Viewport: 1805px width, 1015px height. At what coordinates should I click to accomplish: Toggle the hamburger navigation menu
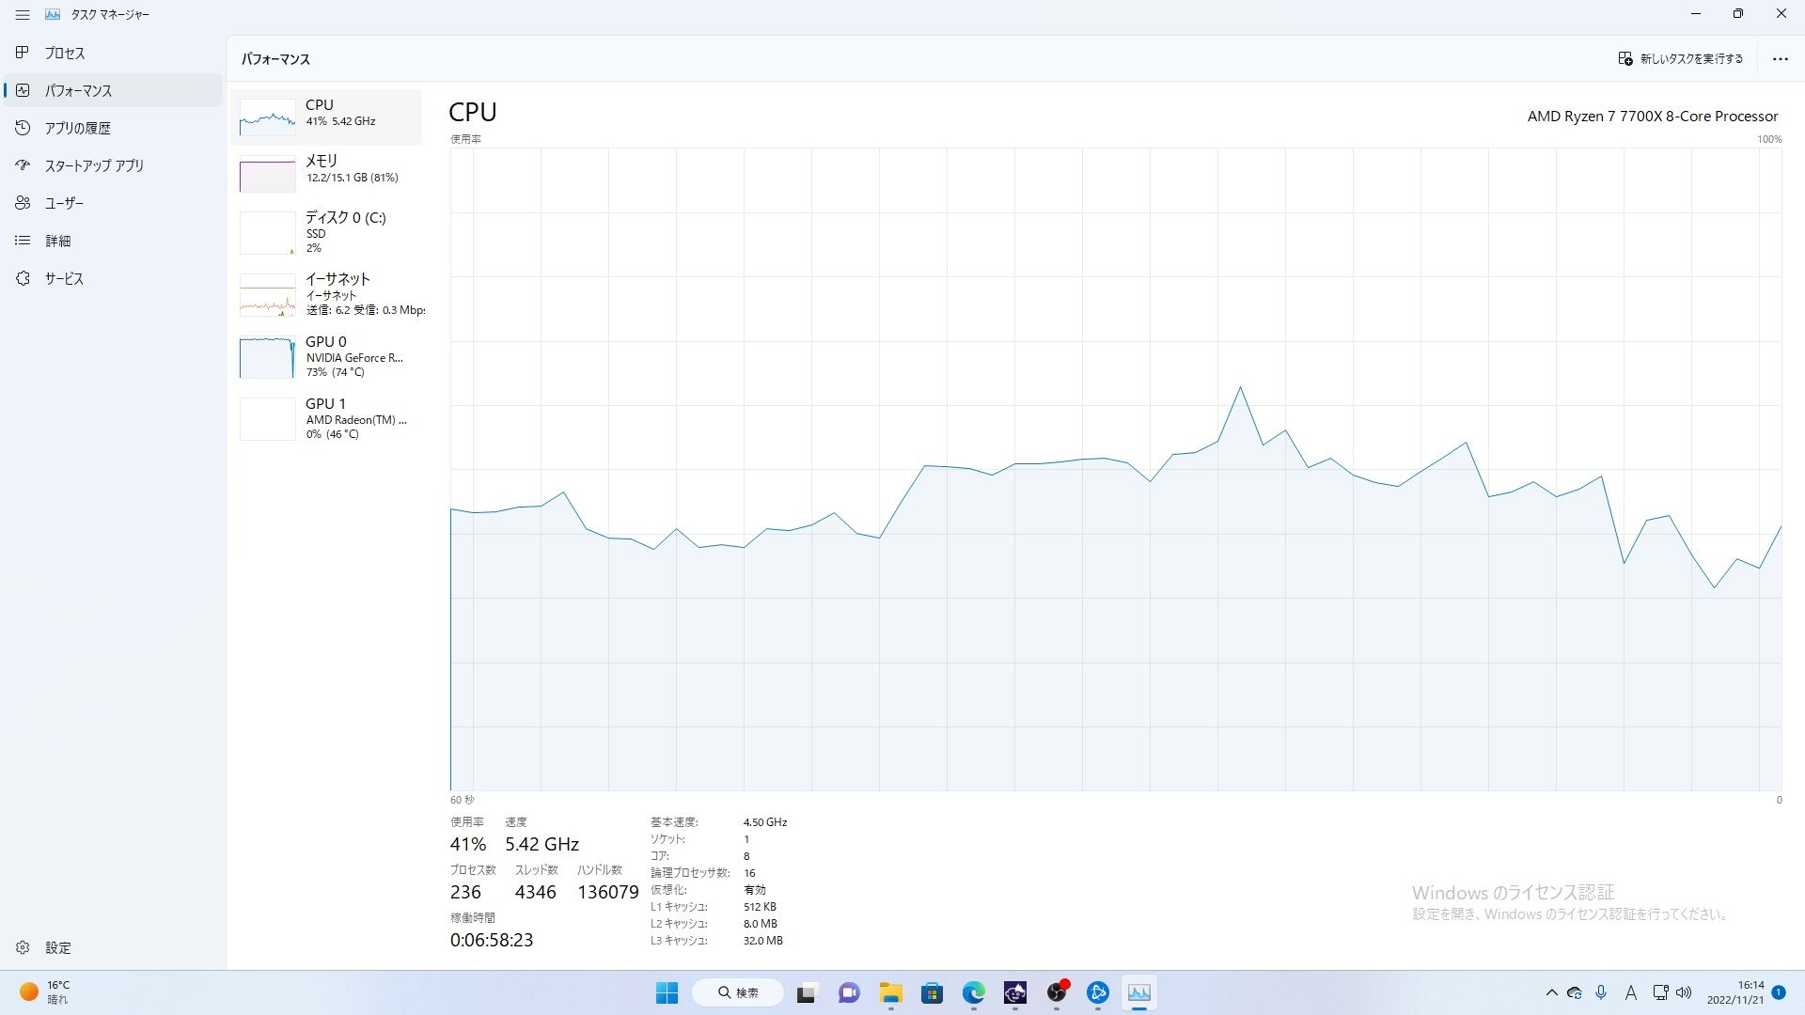[x=23, y=15]
